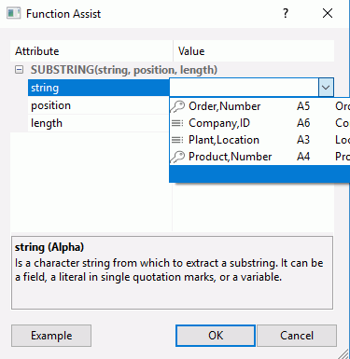Click the key icon beside Order,Number
This screenshot has height=359, width=350.
(x=178, y=106)
